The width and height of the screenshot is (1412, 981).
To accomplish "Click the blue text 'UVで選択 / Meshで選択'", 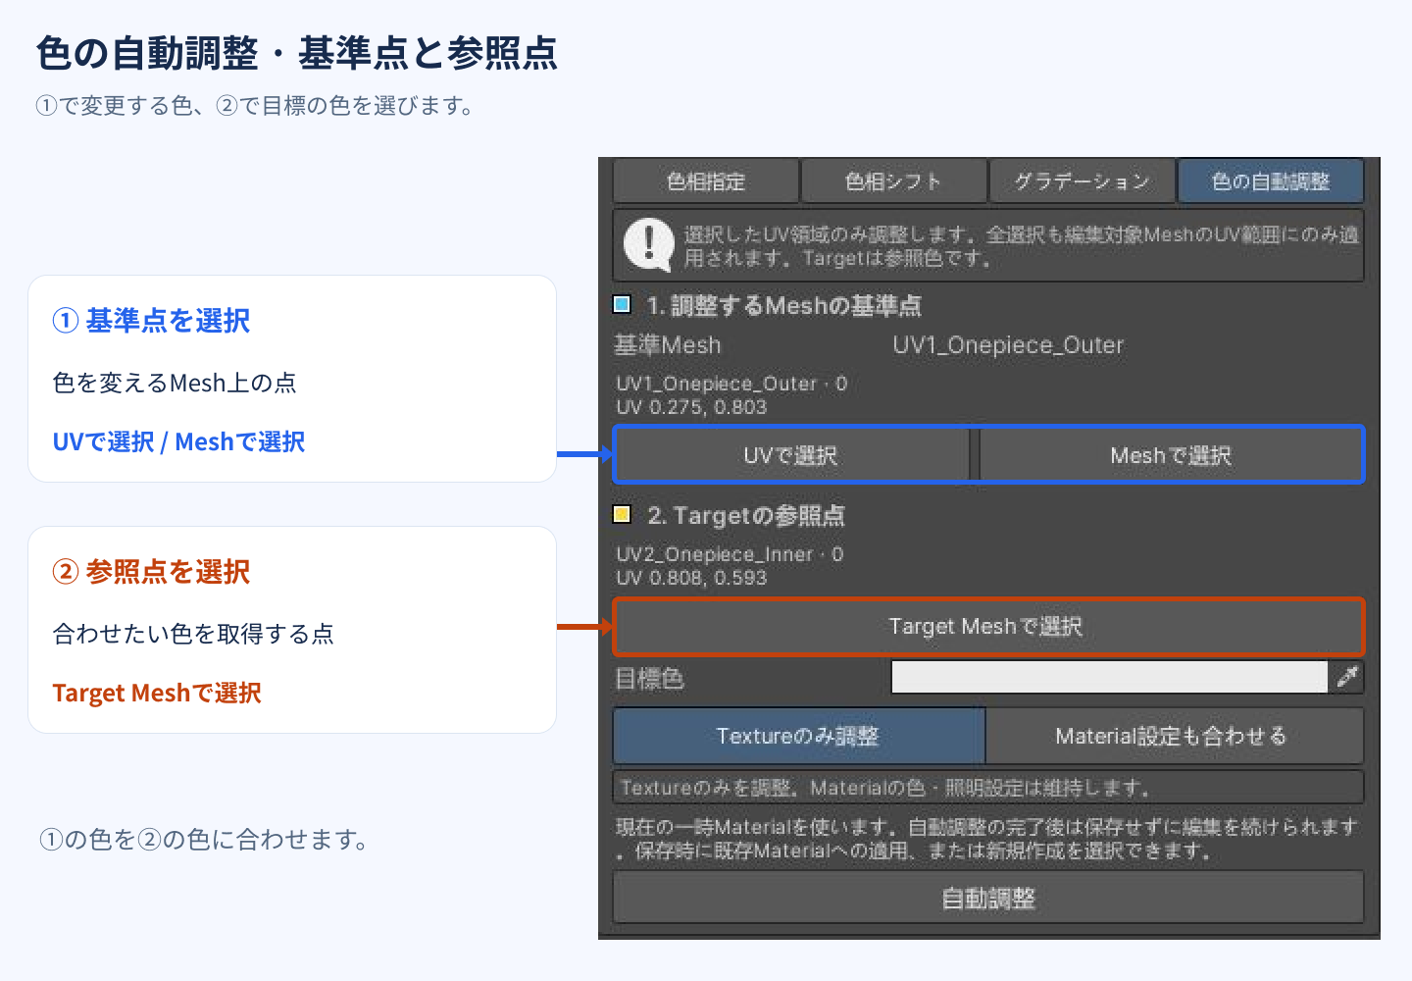I will tap(178, 442).
